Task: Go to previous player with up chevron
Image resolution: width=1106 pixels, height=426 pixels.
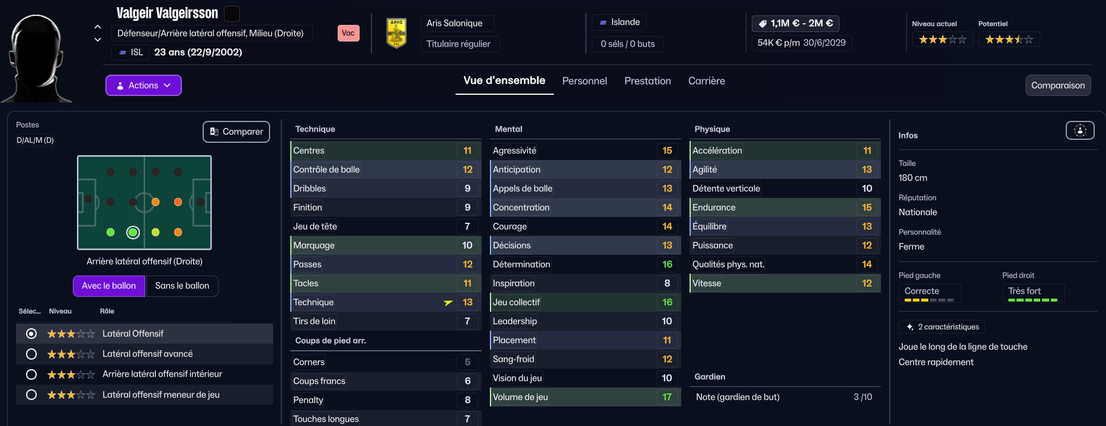Action: point(98,27)
